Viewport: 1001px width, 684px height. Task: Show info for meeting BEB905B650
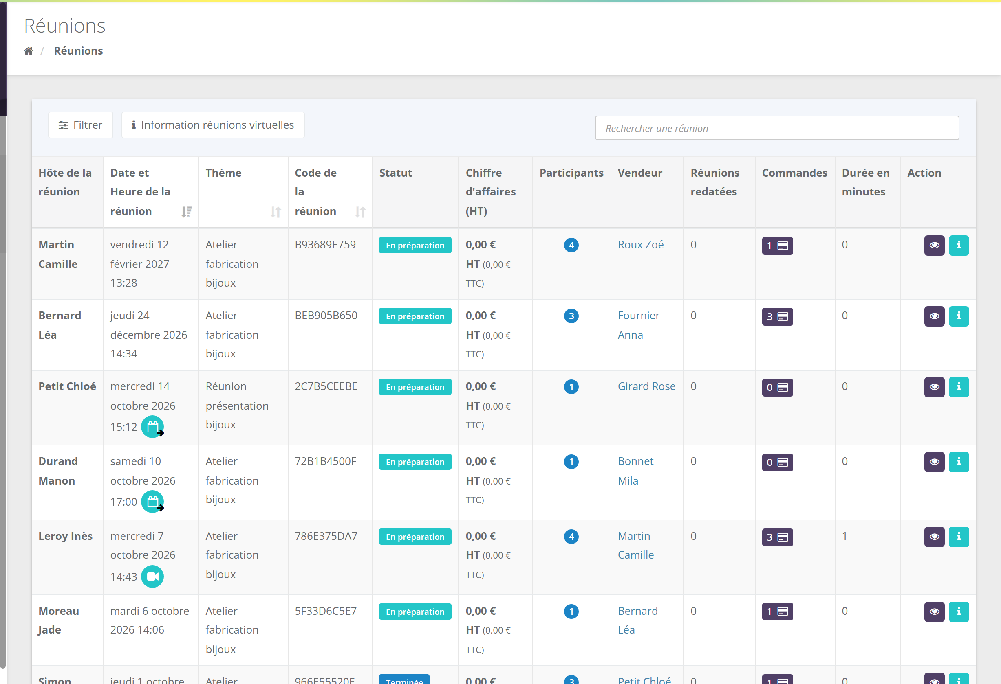point(958,316)
